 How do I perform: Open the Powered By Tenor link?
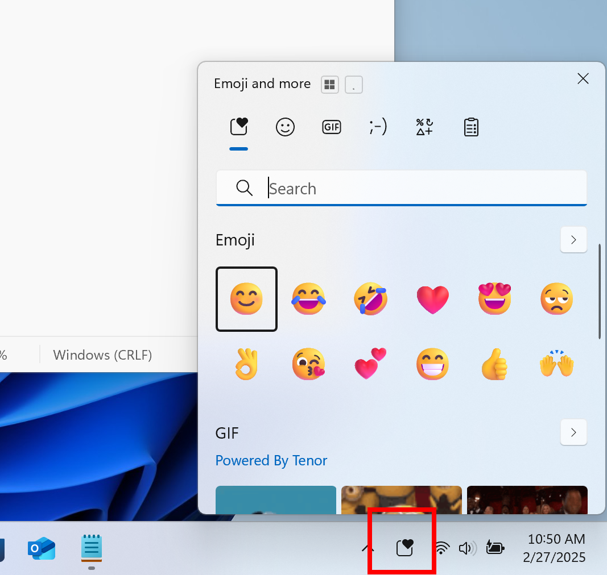click(x=271, y=460)
